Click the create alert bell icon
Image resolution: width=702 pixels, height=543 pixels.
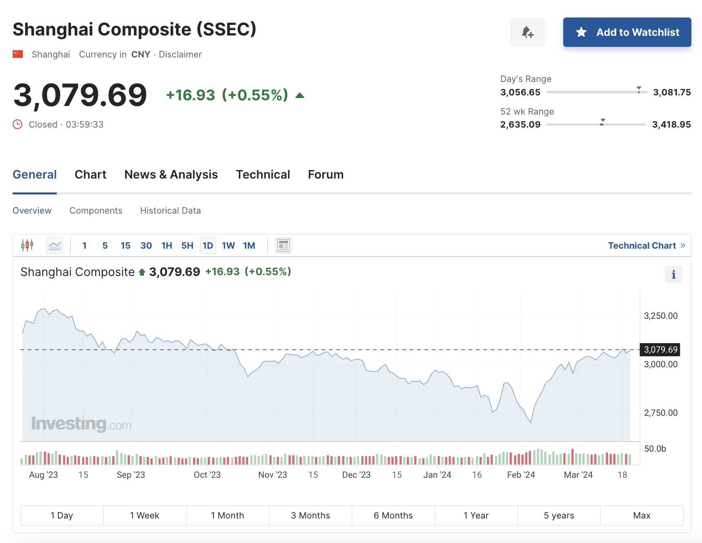coord(528,32)
